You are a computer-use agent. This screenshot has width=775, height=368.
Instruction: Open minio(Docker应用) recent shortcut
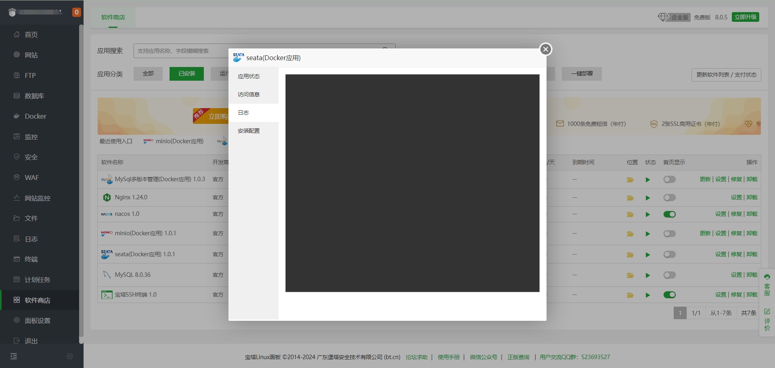(x=174, y=141)
